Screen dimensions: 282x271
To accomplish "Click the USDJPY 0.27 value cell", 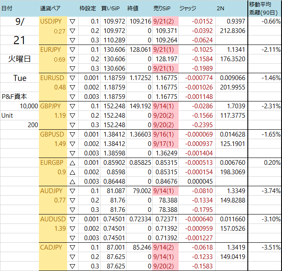I will pos(59,31).
